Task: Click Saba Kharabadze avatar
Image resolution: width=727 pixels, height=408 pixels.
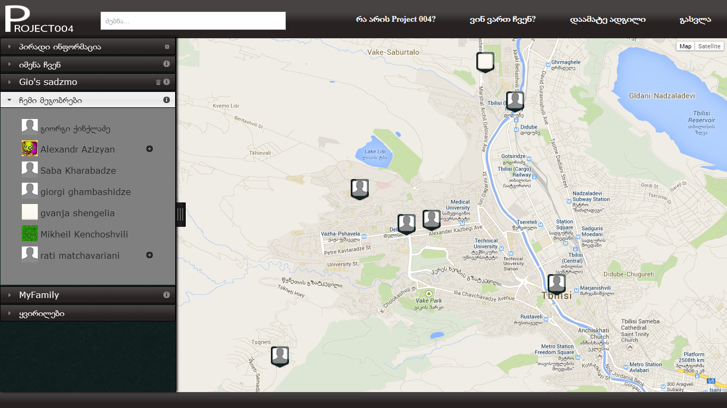Action: coord(30,169)
